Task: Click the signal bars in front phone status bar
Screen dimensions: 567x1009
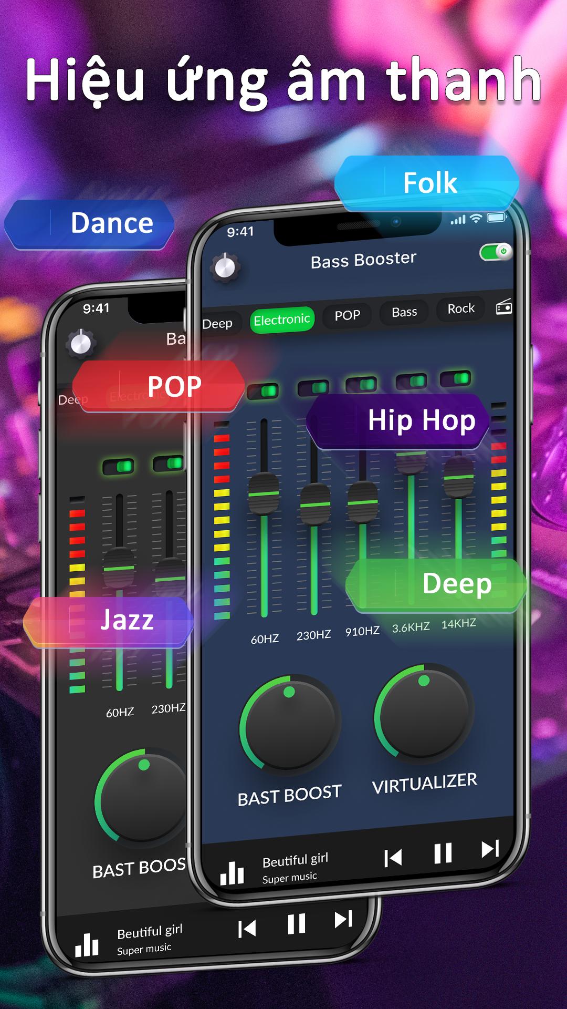Action: 458,220
